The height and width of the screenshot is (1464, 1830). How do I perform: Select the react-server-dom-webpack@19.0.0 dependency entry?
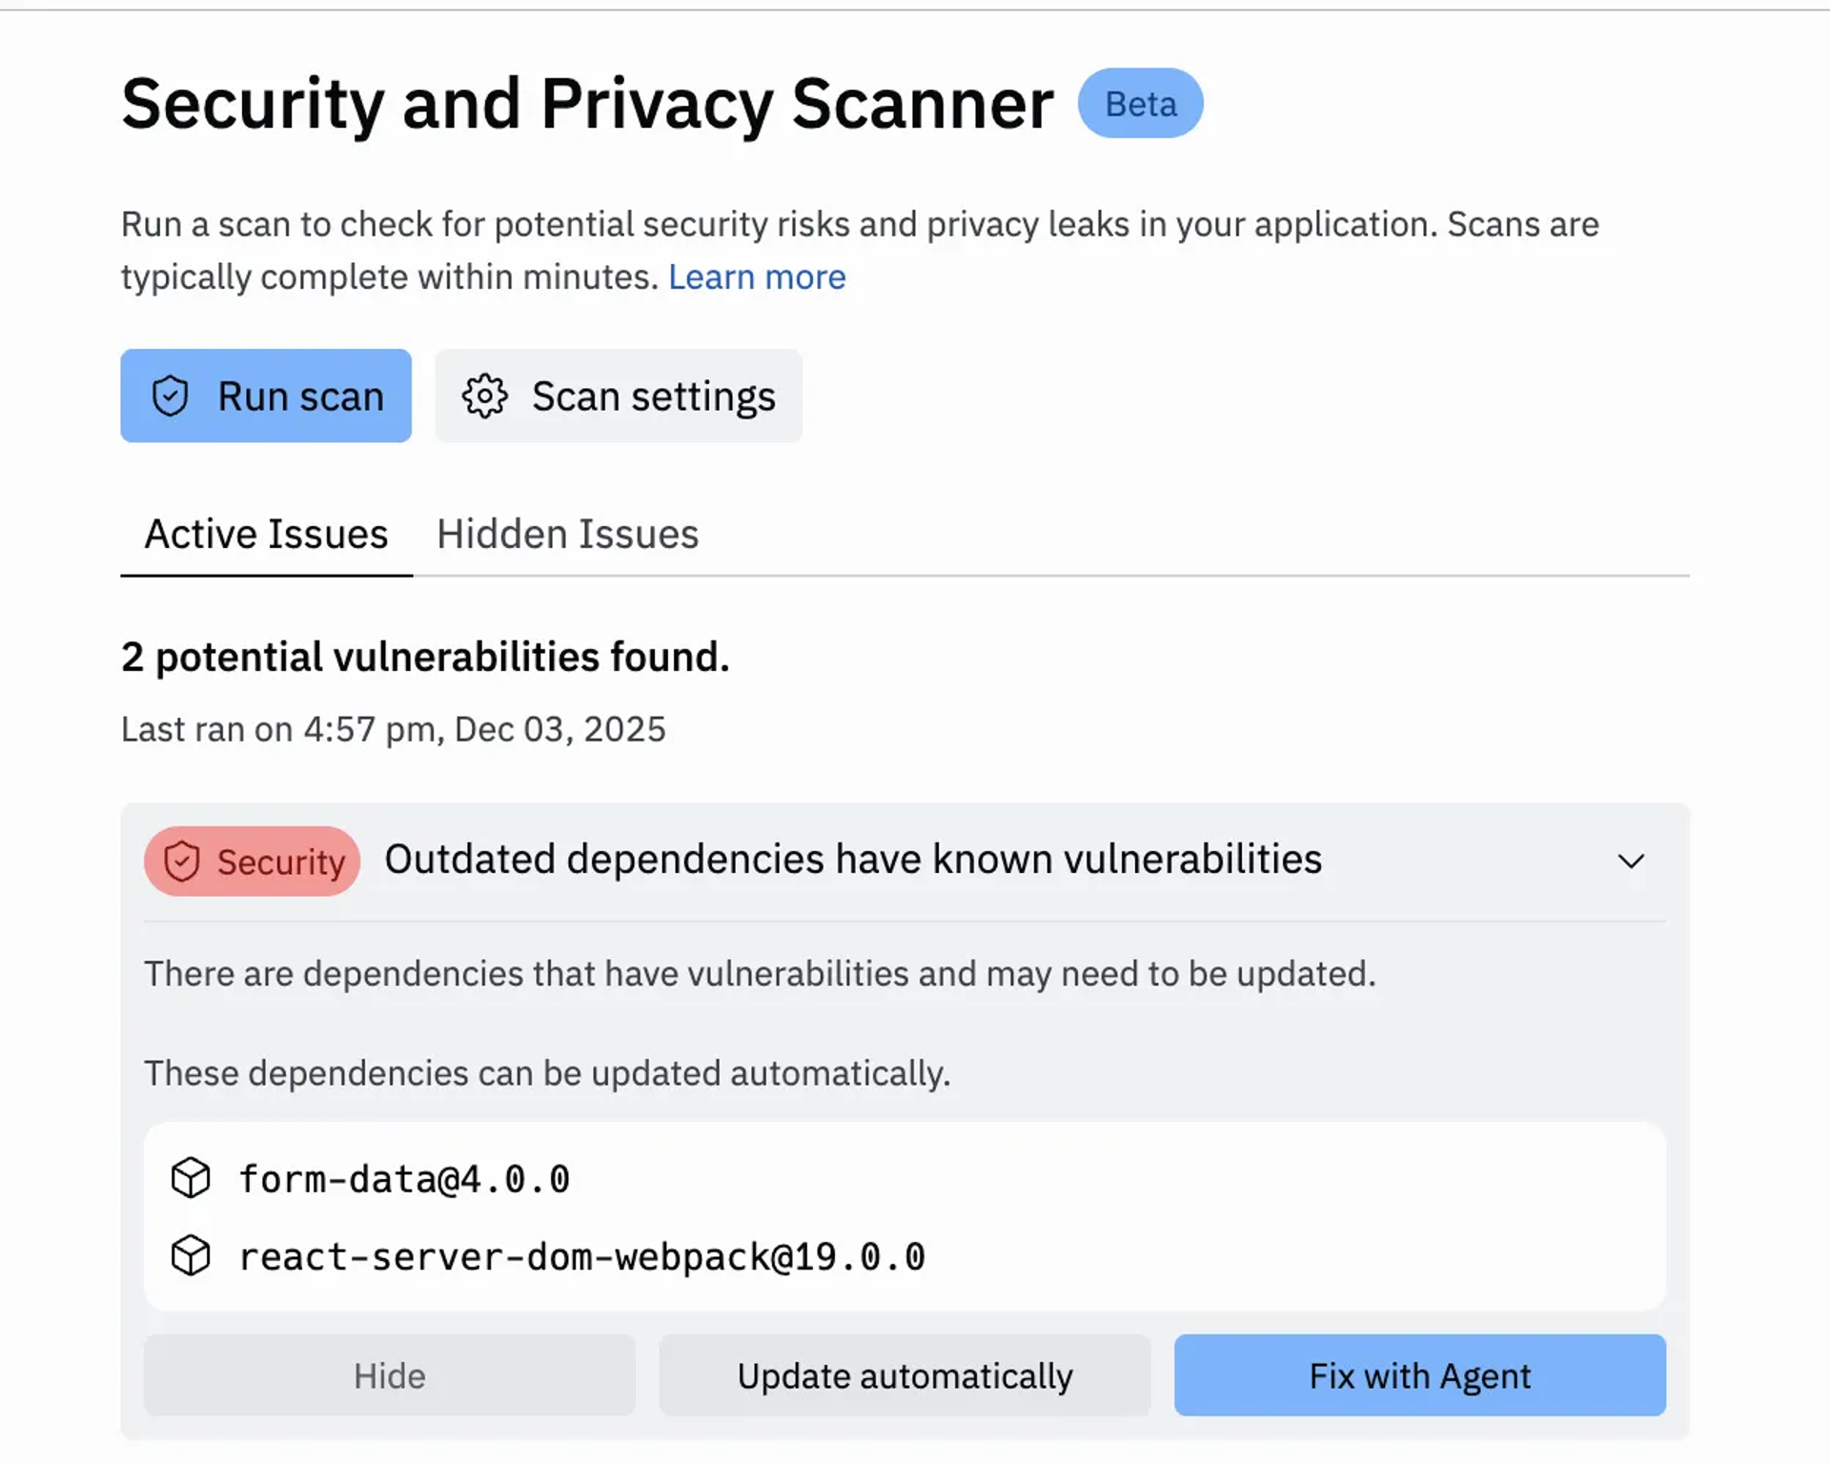582,1256
